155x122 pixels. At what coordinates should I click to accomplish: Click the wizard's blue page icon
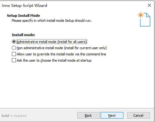pos(145,20)
